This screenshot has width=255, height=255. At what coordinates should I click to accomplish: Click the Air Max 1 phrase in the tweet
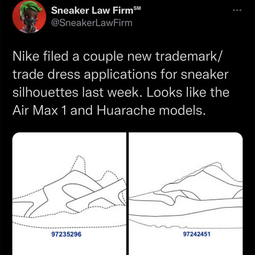click(x=39, y=110)
